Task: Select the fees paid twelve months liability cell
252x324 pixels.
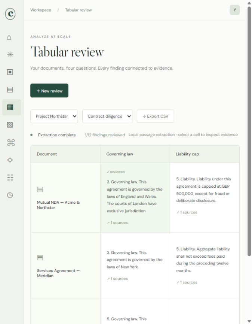Action: (205, 266)
